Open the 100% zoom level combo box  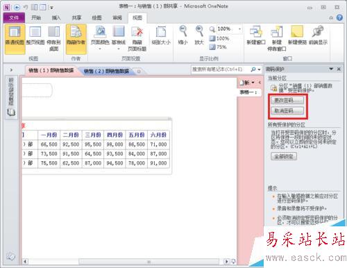pyautogui.click(x=229, y=29)
